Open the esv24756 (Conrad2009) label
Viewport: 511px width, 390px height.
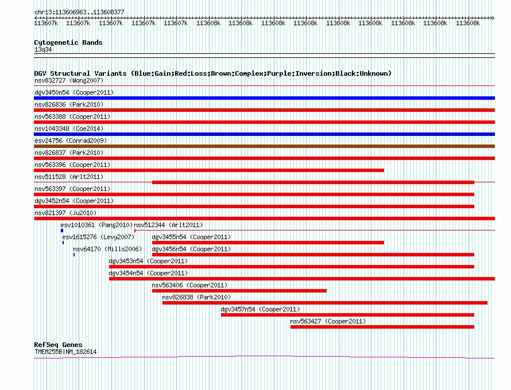[x=71, y=141]
